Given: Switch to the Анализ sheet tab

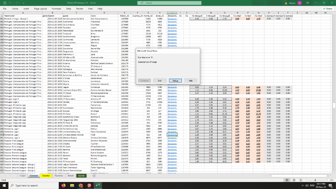Looking at the screenshot, I should pos(46,176).
